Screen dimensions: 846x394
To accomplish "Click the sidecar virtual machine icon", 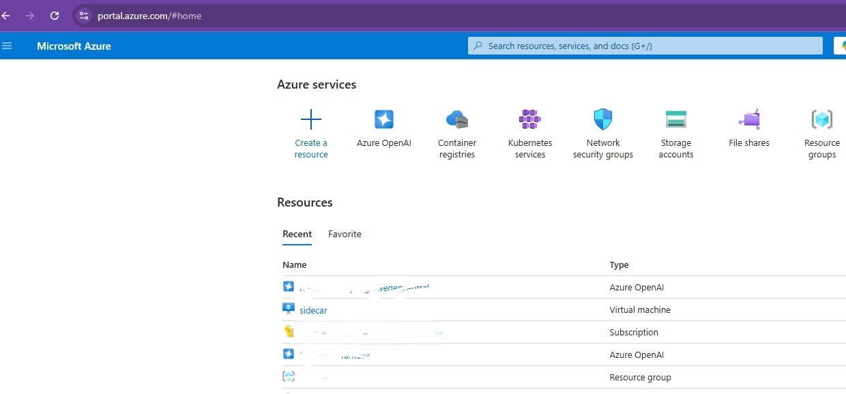I will (289, 309).
